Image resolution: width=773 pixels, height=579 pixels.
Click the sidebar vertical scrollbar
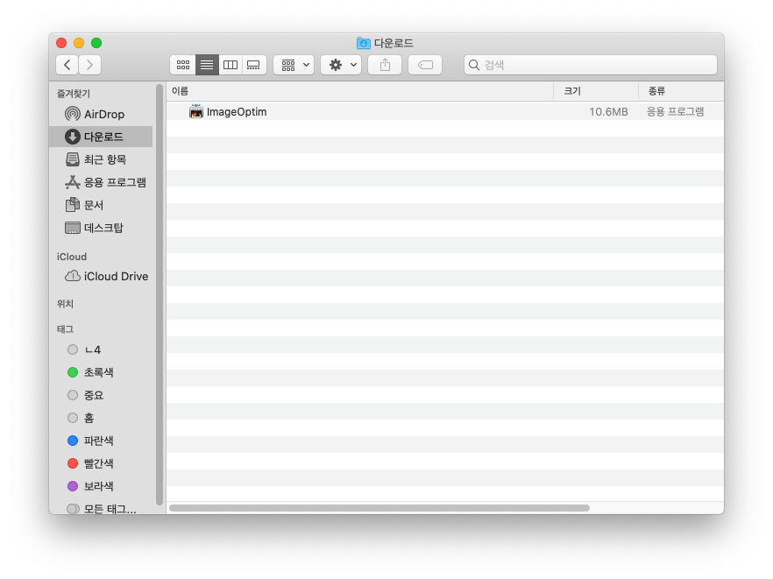(x=160, y=294)
